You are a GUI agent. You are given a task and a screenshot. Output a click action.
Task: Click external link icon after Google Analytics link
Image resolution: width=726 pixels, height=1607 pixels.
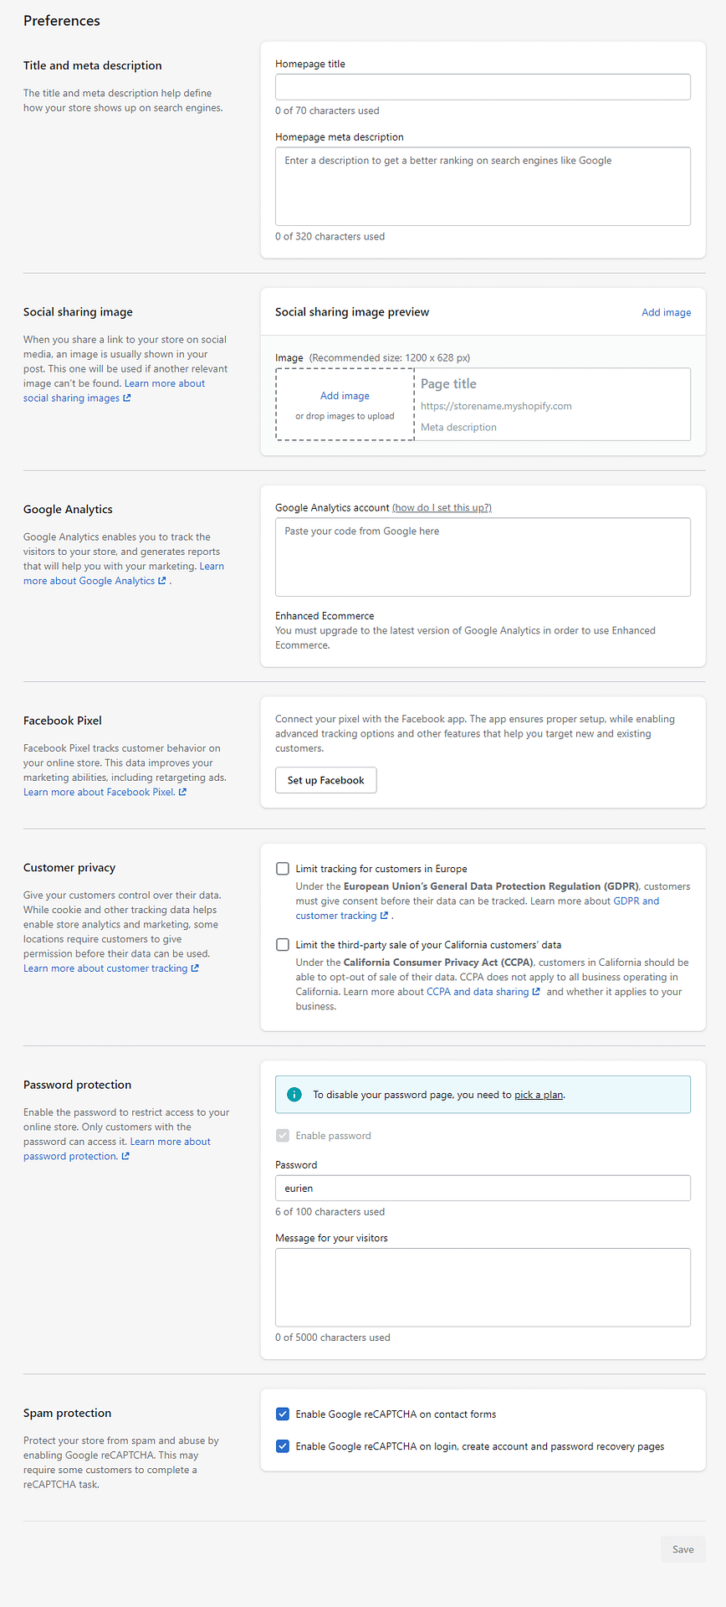(162, 581)
